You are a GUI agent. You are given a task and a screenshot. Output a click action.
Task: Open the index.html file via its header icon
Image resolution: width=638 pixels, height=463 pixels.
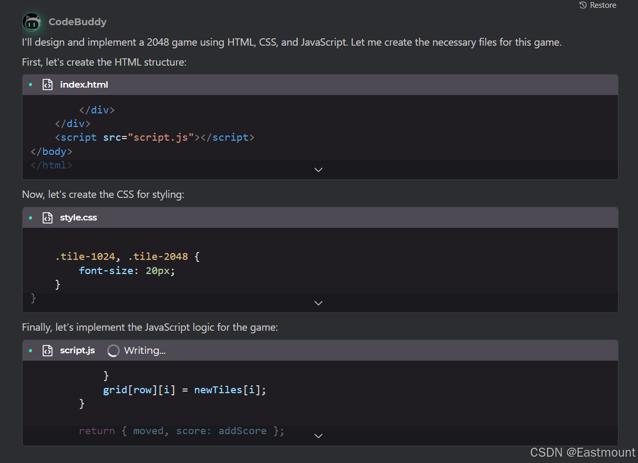click(x=47, y=84)
